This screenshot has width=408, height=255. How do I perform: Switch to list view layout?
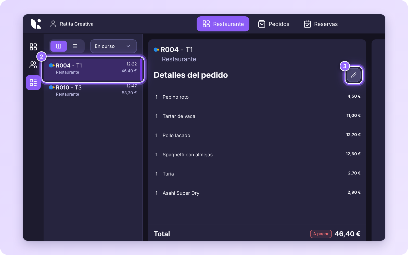[75, 46]
